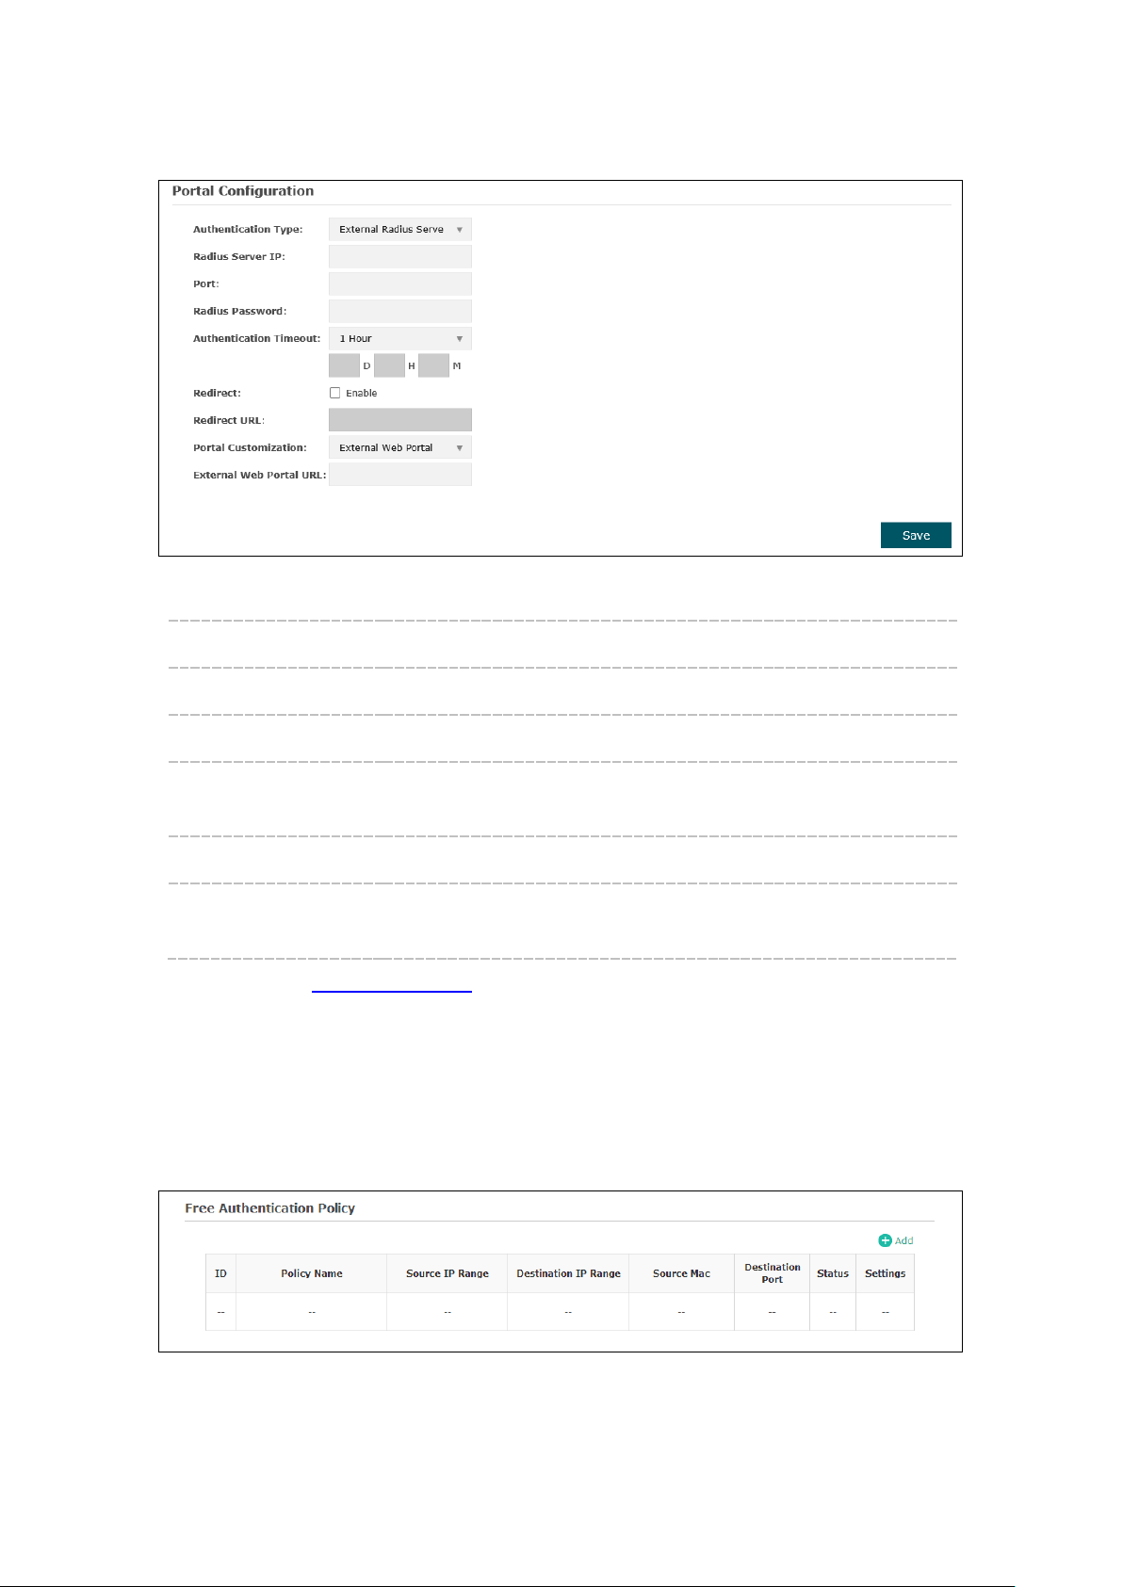The height and width of the screenshot is (1587, 1123).
Task: Click the minutes (M) timeout box
Action: tap(433, 365)
